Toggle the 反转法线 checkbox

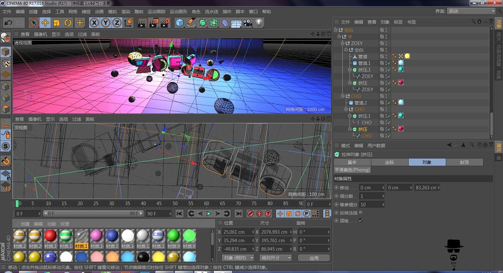(361, 212)
